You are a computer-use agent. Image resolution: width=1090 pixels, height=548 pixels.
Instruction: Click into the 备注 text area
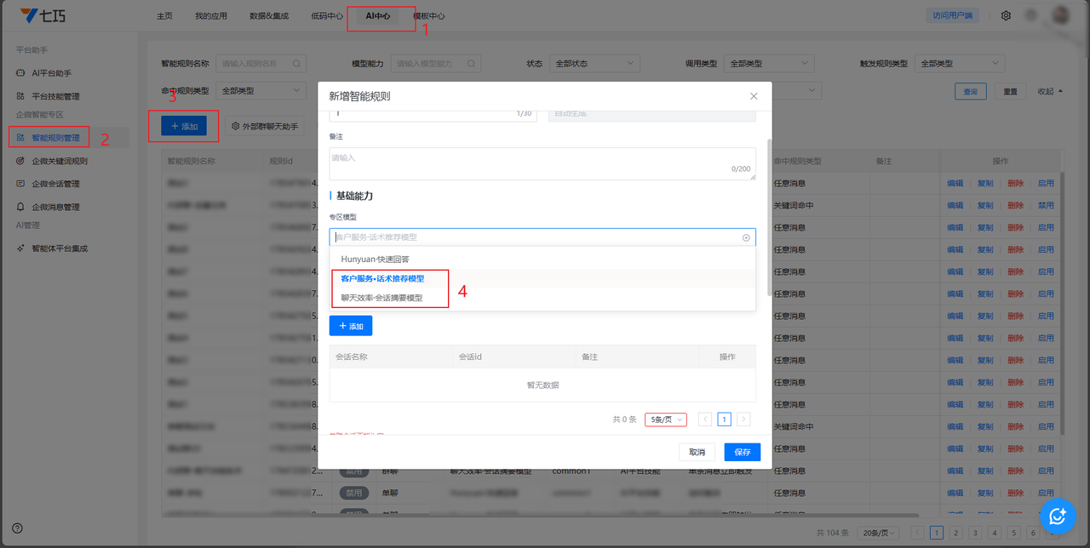[x=542, y=163]
